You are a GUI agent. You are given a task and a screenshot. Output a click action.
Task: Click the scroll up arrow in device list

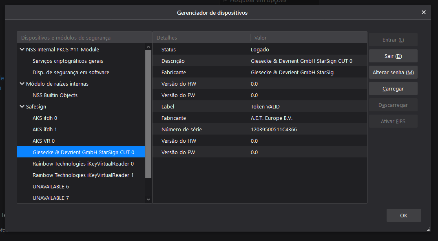point(148,47)
